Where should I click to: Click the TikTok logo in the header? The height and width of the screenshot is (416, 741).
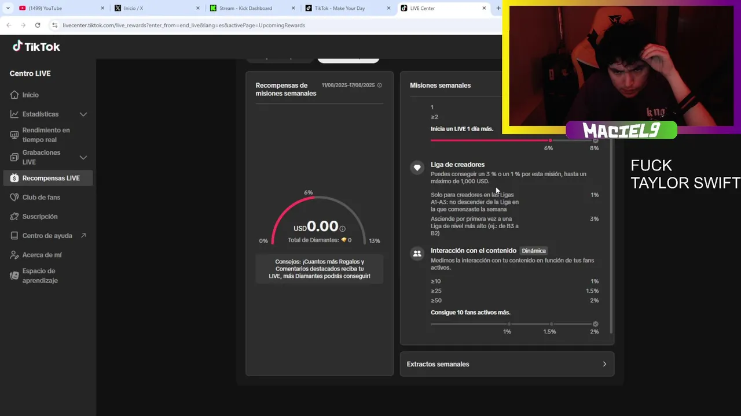(36, 47)
